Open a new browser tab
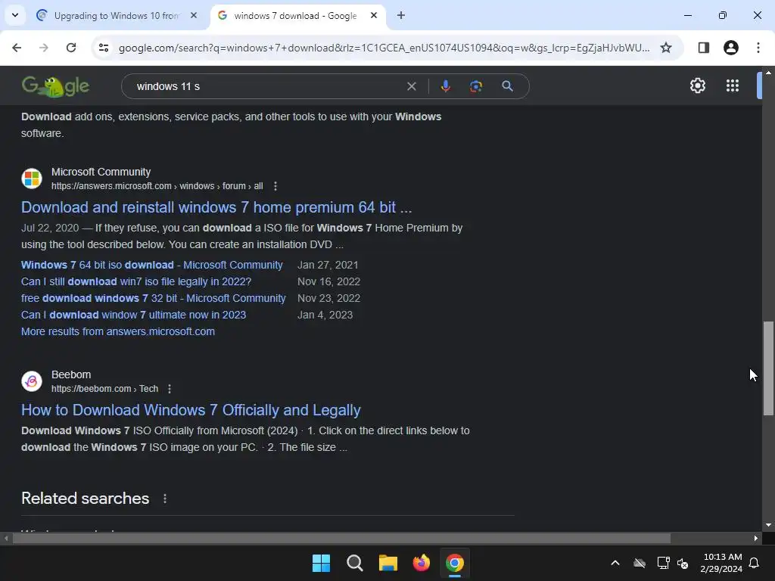 click(401, 15)
